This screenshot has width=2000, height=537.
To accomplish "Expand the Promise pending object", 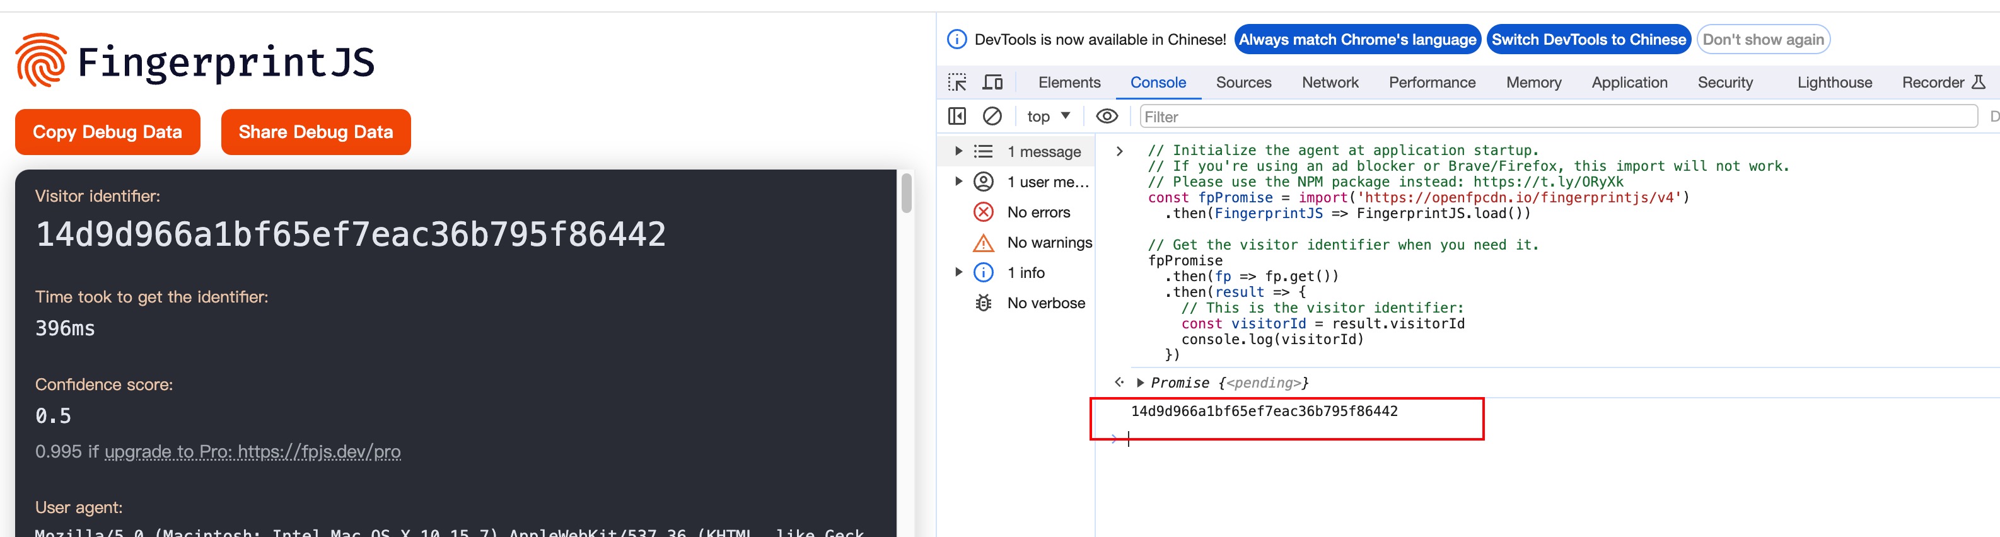I will click(1141, 383).
